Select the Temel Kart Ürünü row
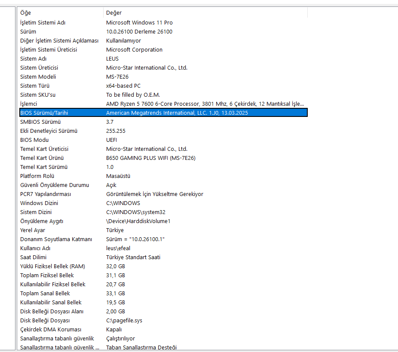Image resolution: width=398 pixels, height=352 pixels. (163, 158)
